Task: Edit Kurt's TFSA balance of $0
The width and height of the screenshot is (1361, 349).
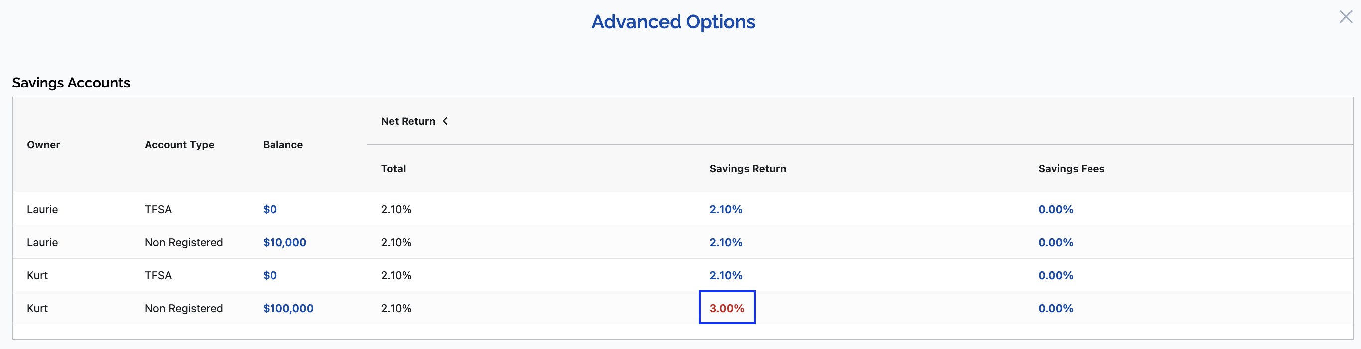Action: [270, 275]
